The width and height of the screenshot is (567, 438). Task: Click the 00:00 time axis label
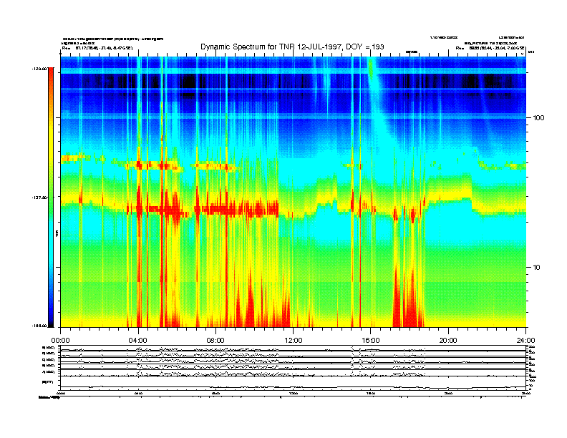pos(60,341)
